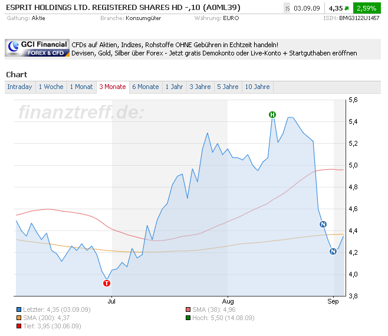Image resolution: width=388 pixels, height=336 pixels.
Task: Click the red T low-point marker on the chart
Action: coord(107,283)
